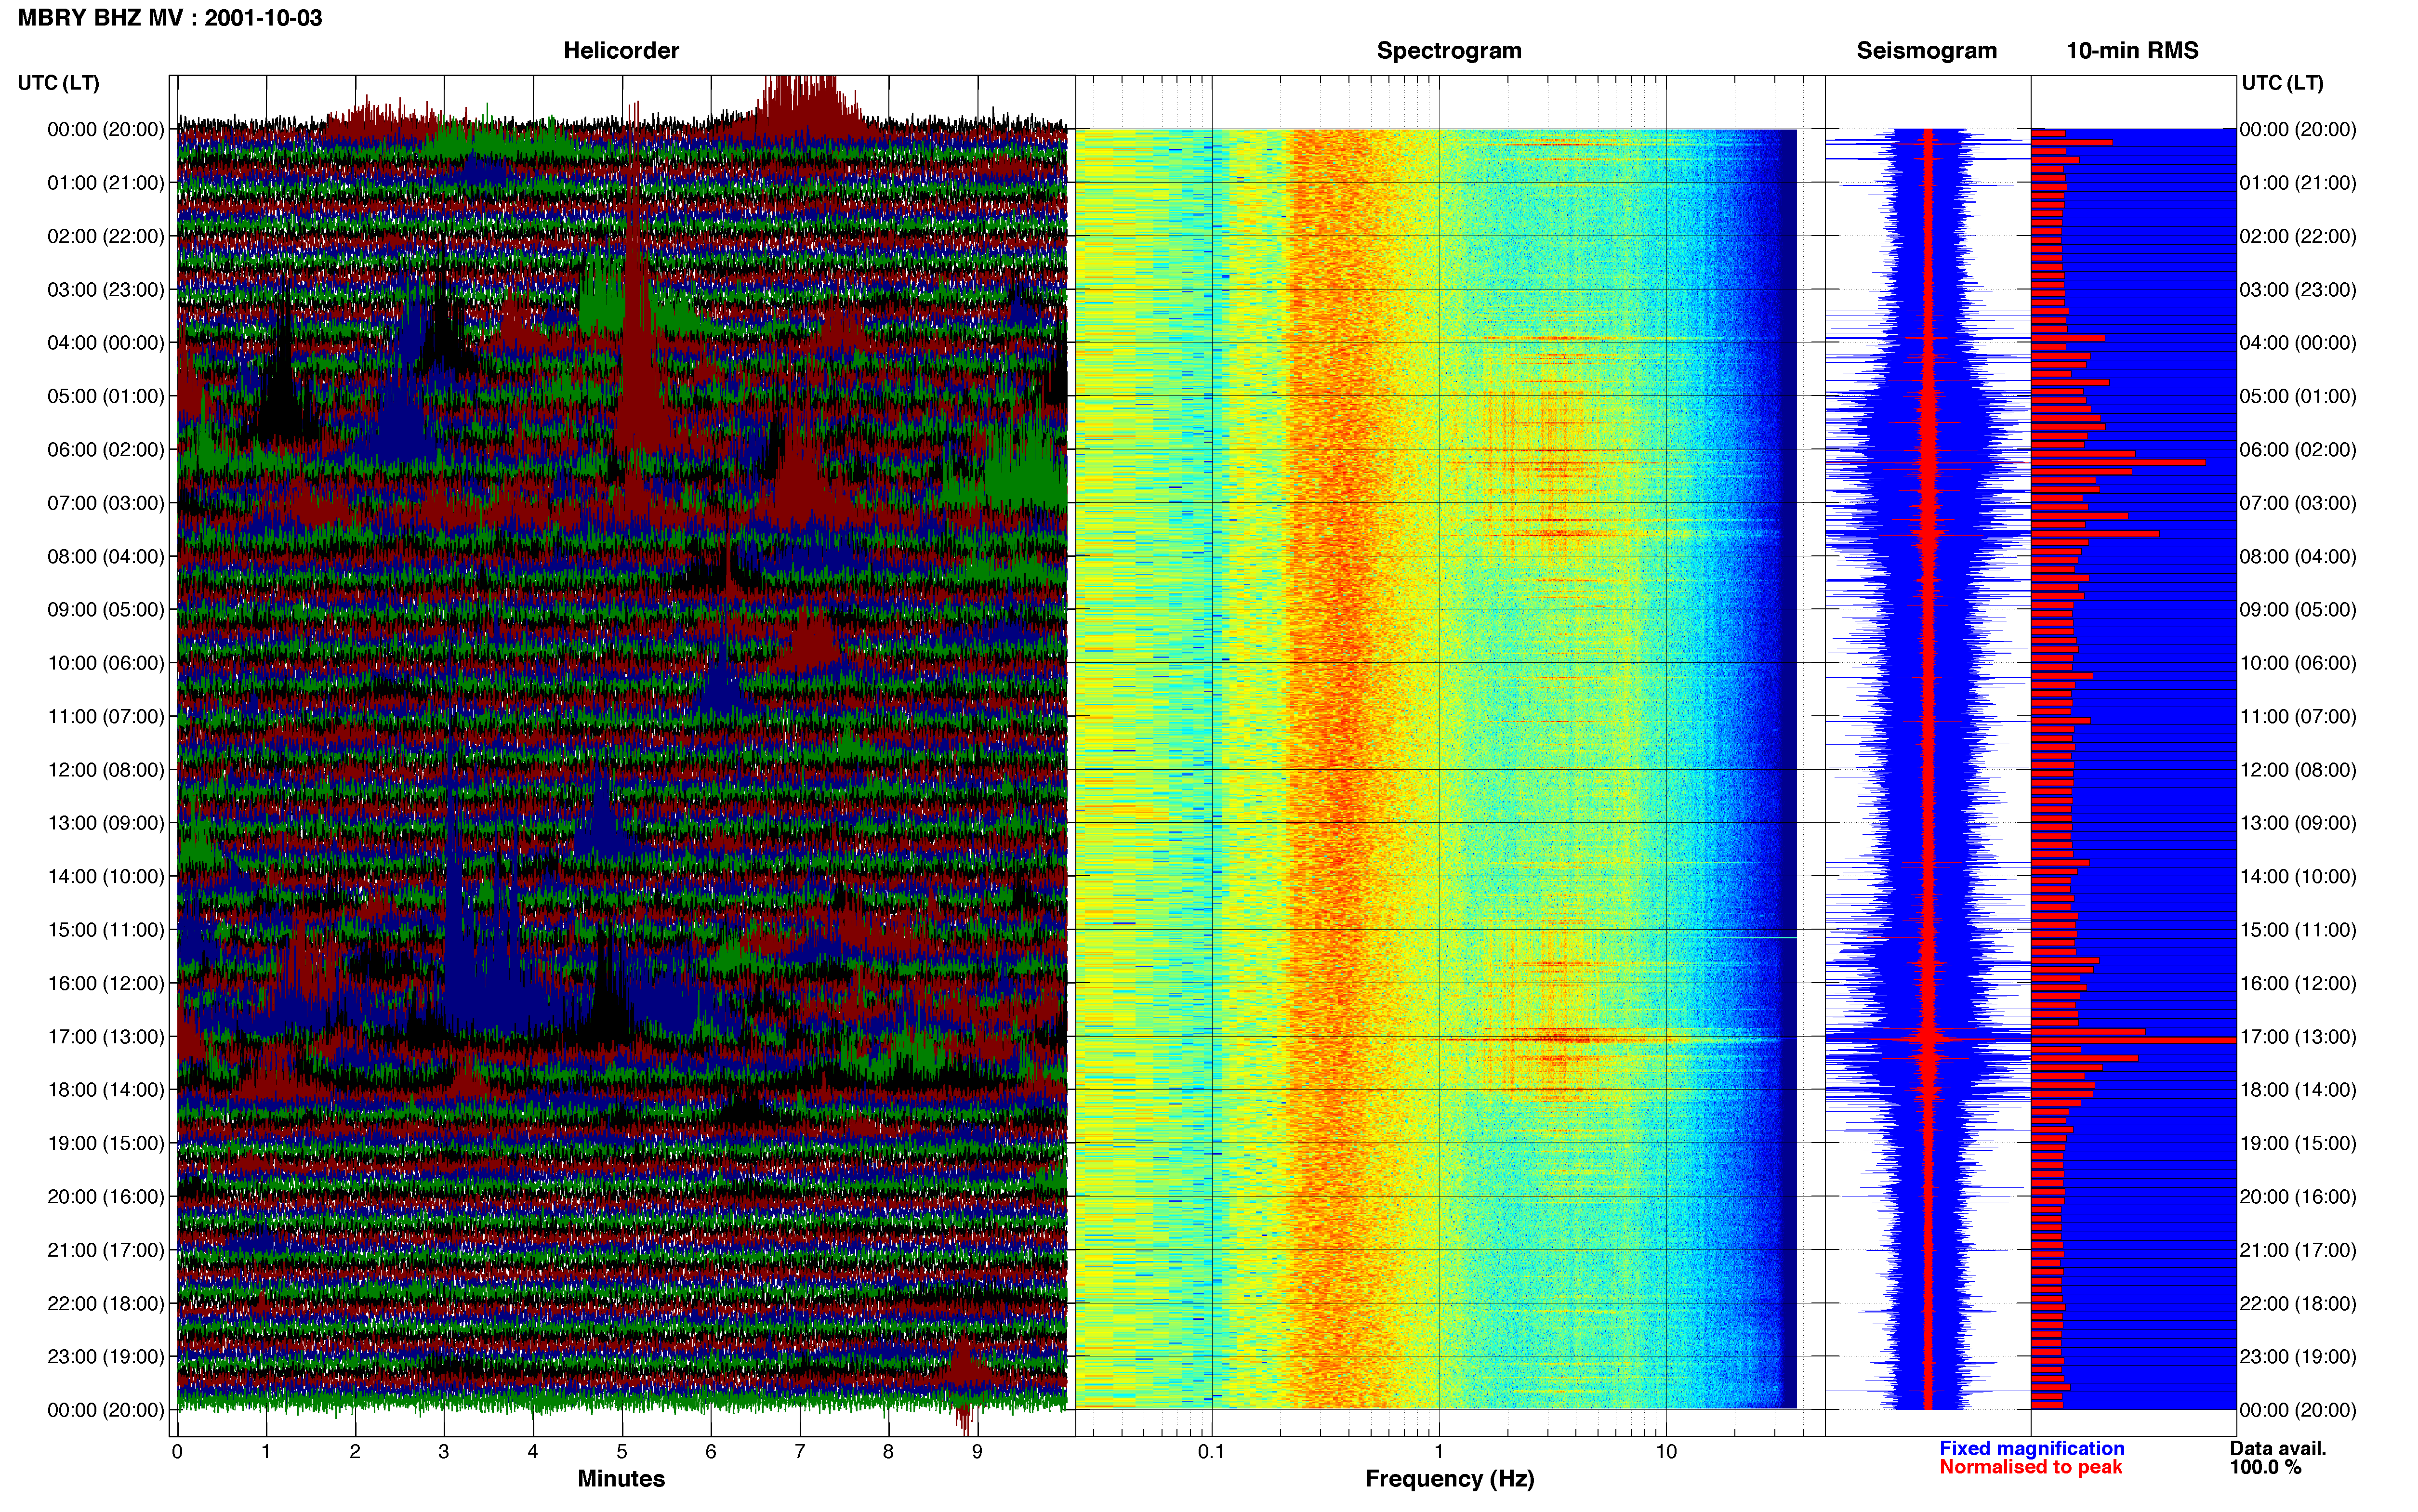Image resolution: width=2418 pixels, height=1512 pixels.
Task: Click the 0.1 tick on the Frequency axis
Action: point(1211,1452)
